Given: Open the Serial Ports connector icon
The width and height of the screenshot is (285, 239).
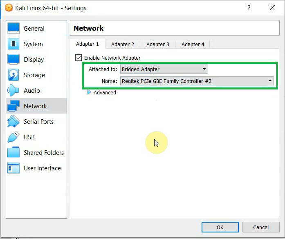Looking at the screenshot, I should [13, 121].
